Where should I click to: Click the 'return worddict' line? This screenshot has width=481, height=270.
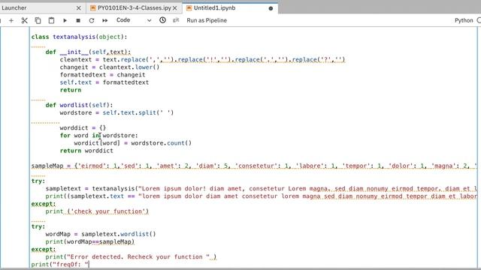click(x=86, y=151)
